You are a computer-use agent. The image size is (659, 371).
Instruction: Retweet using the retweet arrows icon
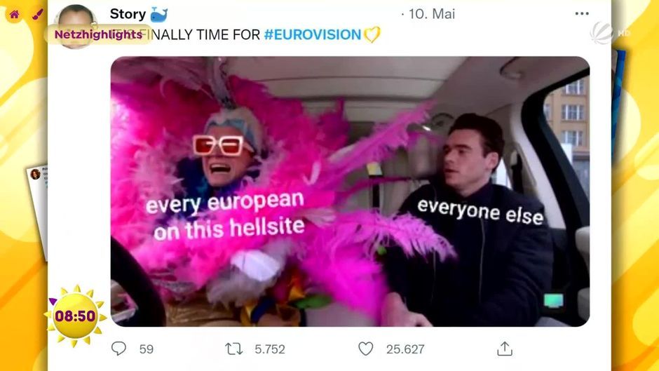(x=233, y=349)
